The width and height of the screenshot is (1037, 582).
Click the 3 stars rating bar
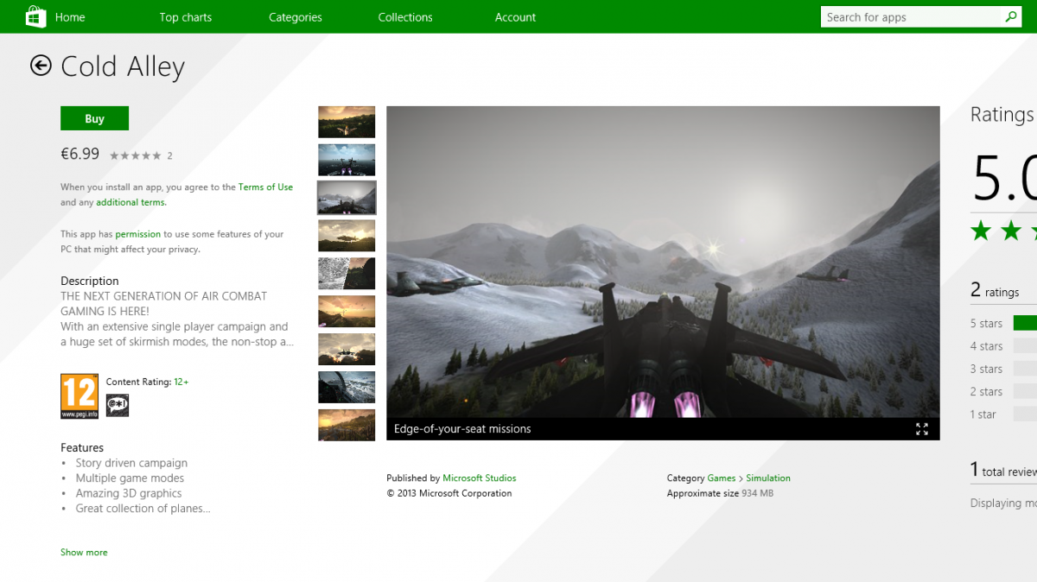[x=1025, y=369]
